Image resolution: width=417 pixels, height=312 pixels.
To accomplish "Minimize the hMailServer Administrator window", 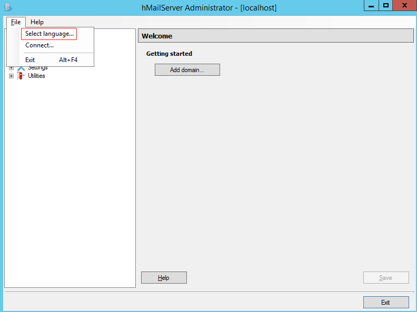I will coord(371,5).
